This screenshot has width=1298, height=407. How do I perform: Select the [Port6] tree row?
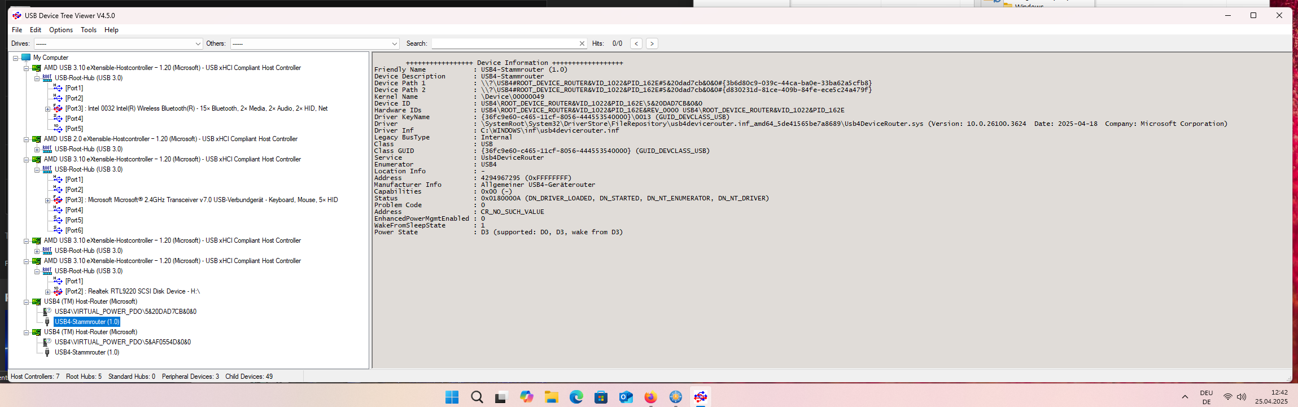(74, 230)
